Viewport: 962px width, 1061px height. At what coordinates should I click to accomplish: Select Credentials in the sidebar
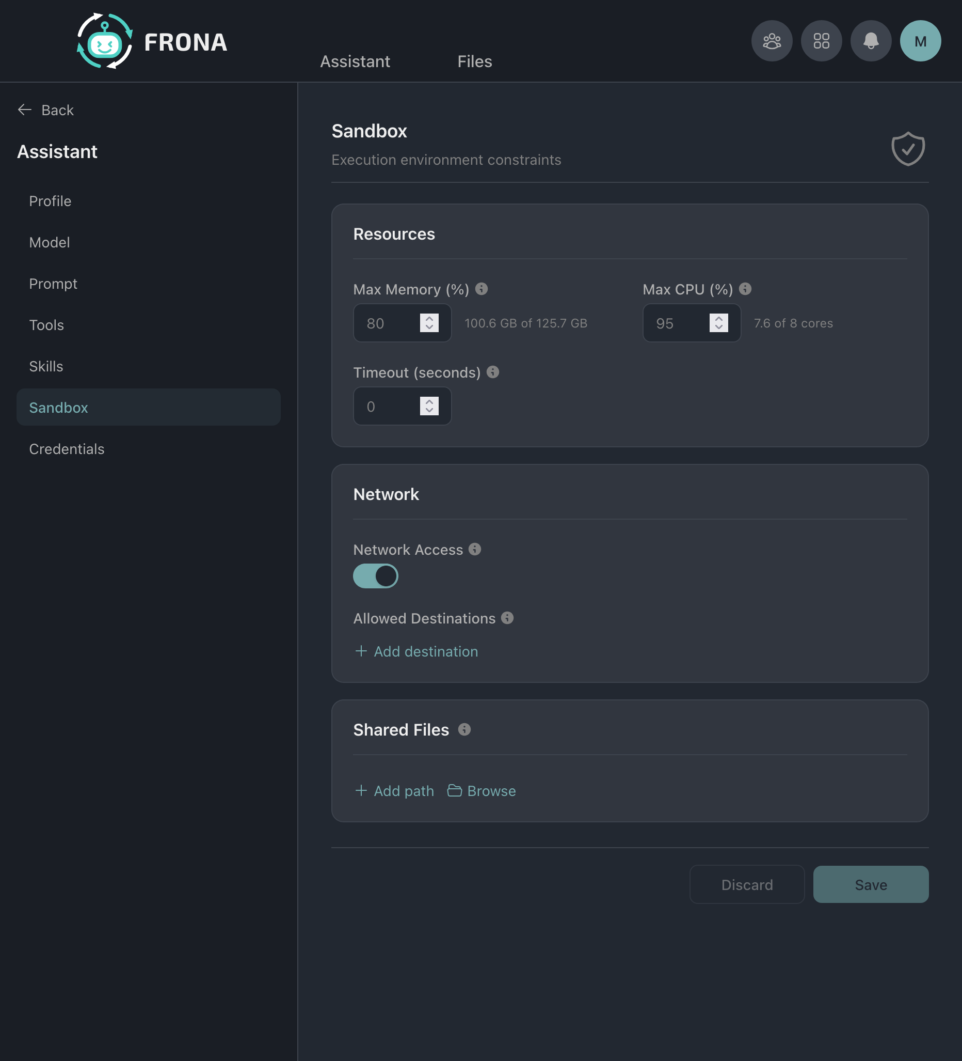tap(67, 448)
